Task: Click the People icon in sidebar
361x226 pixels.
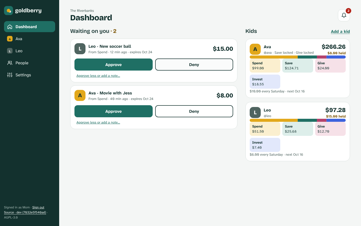Action: tap(10, 63)
